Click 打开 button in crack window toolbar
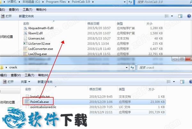Image resolution: width=192 pixels, height=129 pixels. coord(8,82)
